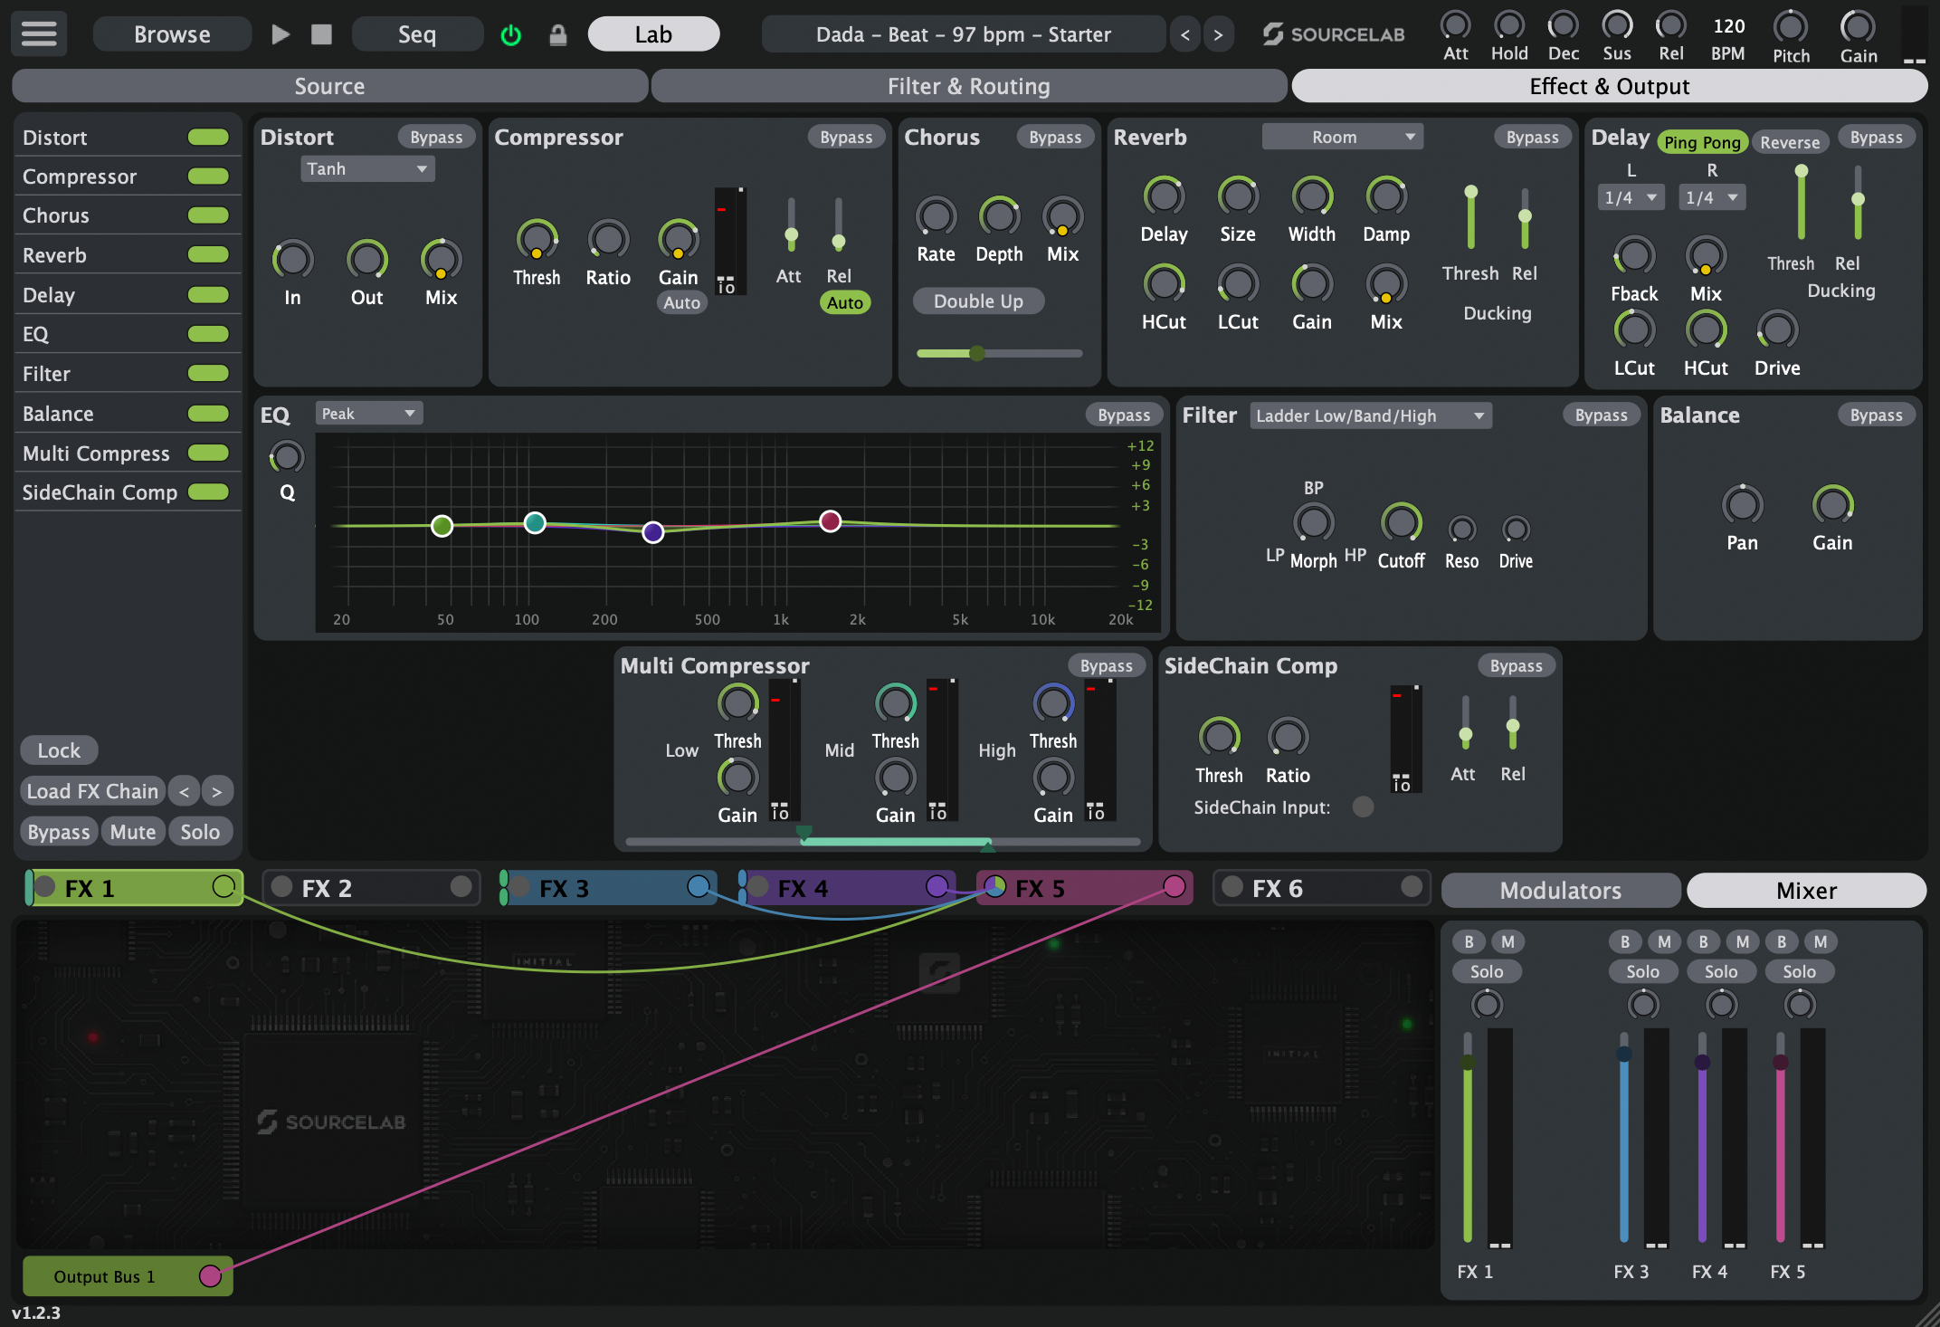Switch to the Source tab
The height and width of the screenshot is (1327, 1940).
(x=329, y=86)
